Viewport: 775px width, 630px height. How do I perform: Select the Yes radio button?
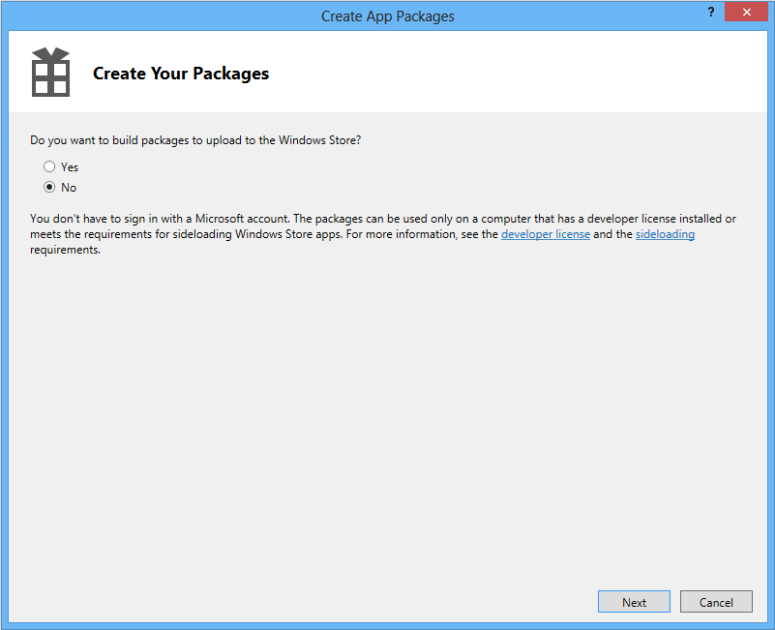coord(49,166)
